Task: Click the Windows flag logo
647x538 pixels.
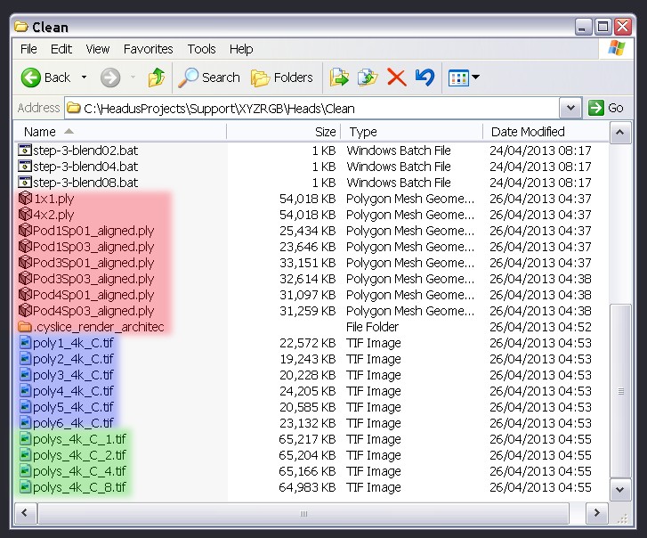Action: pos(617,48)
